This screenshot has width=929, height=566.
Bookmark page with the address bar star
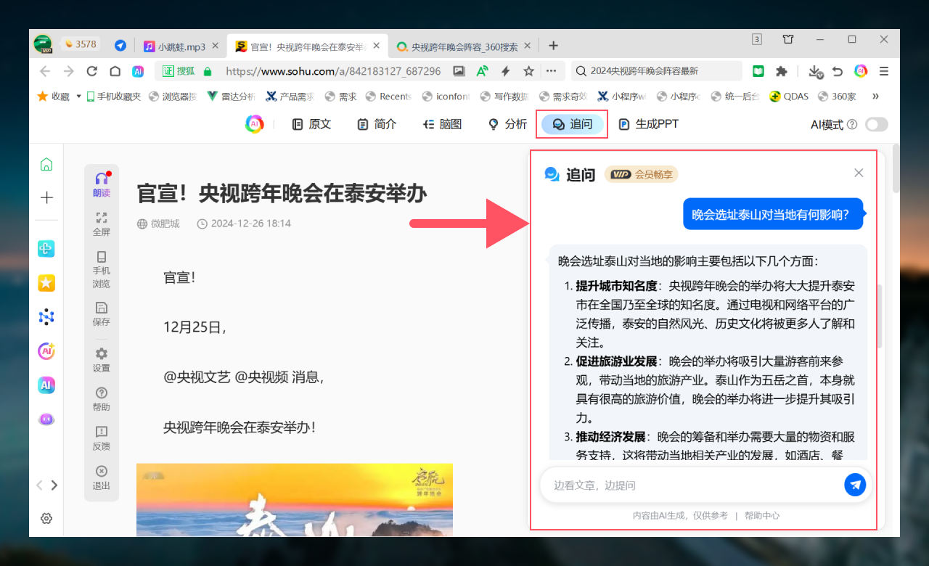(529, 71)
